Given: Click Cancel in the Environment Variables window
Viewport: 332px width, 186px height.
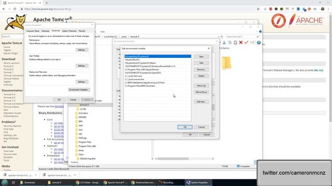Looking at the screenshot, I should 206,134.
